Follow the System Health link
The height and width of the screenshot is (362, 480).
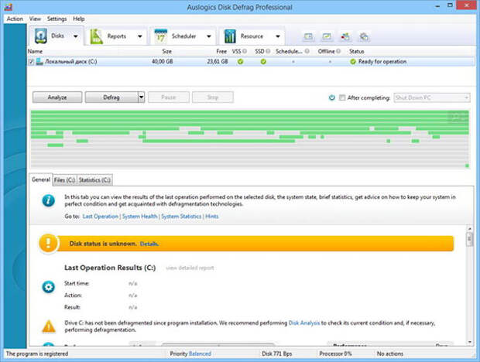139,216
